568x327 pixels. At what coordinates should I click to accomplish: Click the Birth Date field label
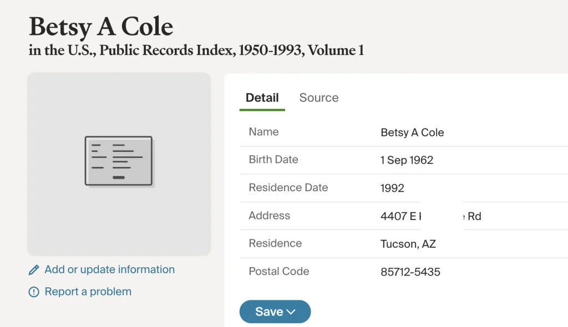[273, 160]
